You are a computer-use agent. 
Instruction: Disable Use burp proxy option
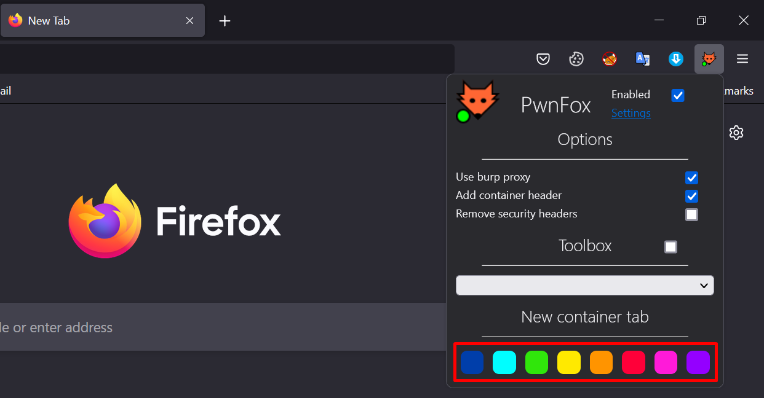click(x=692, y=178)
